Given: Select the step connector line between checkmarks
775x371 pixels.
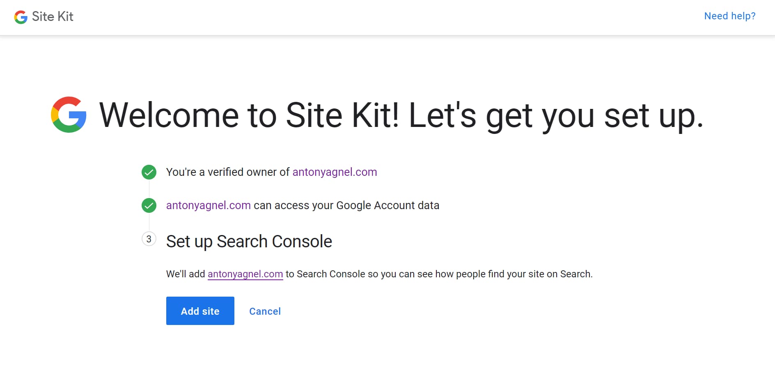Looking at the screenshot, I should pos(149,189).
